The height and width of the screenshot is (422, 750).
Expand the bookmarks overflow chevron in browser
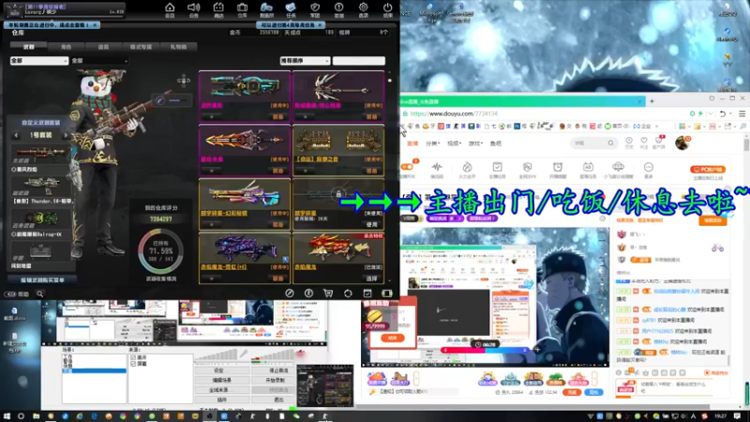(657, 127)
